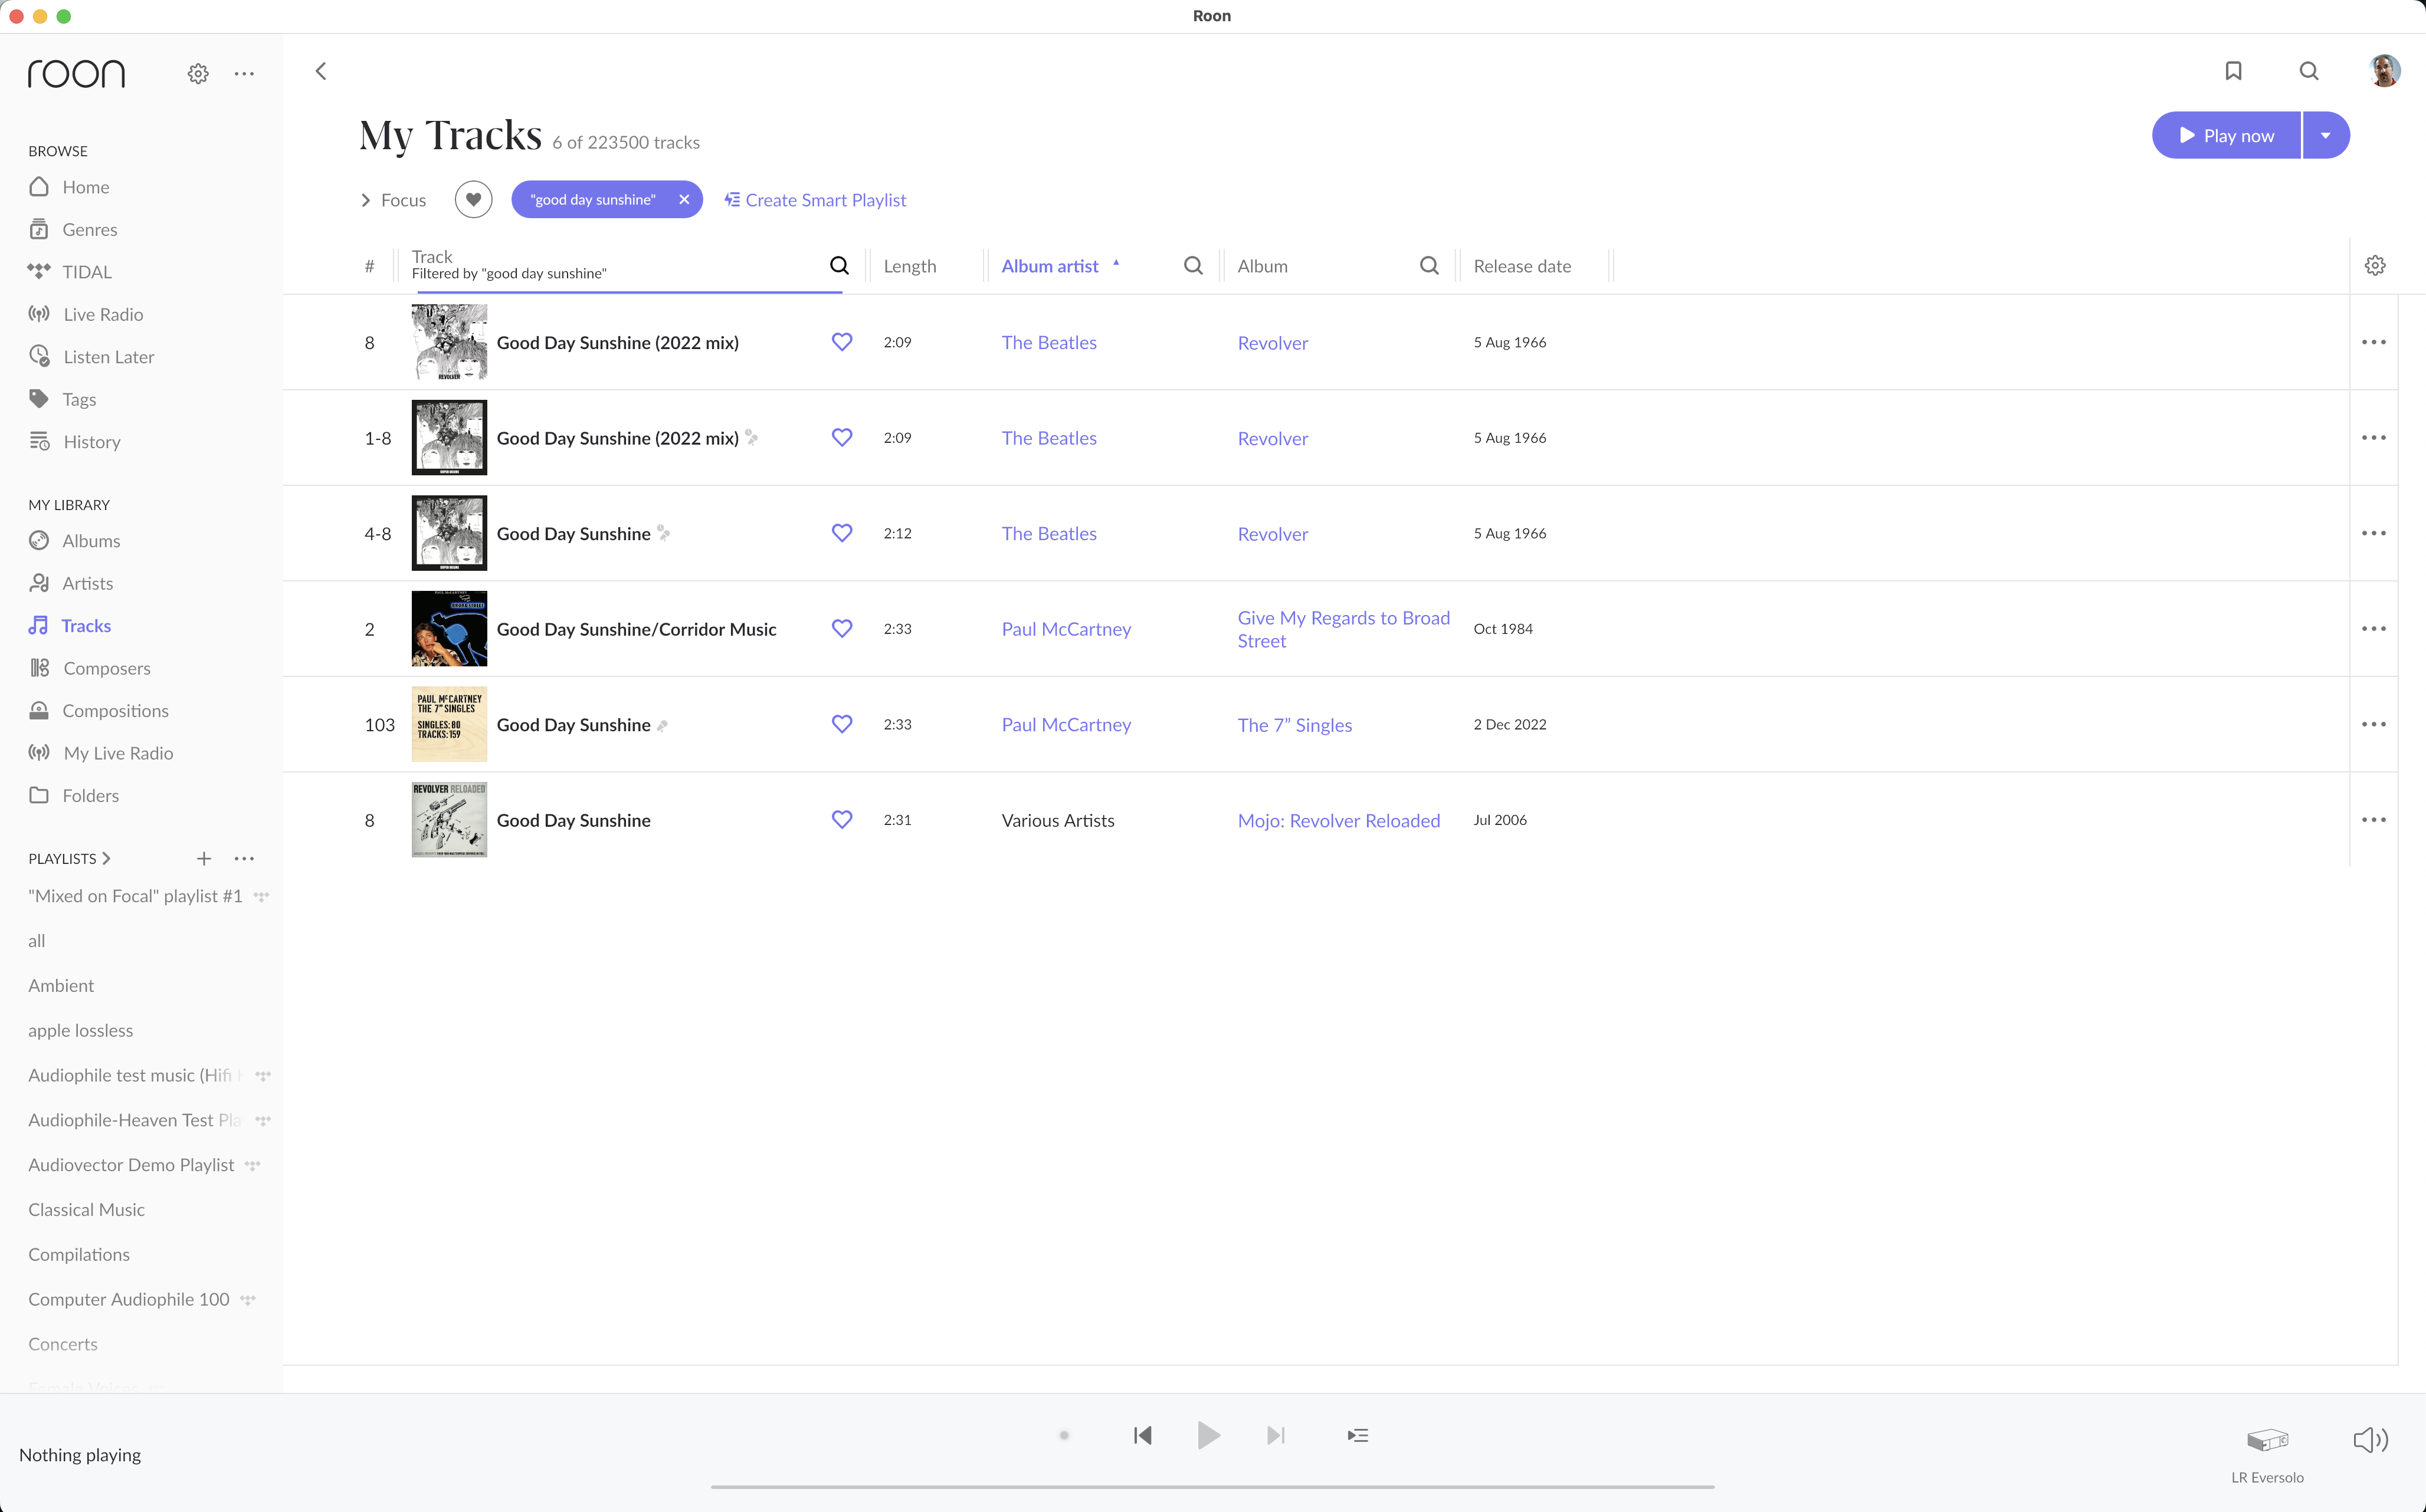Viewport: 2426px width, 1512px height.
Task: Favorite Good Day Sunshine/Corridor Music
Action: [842, 629]
